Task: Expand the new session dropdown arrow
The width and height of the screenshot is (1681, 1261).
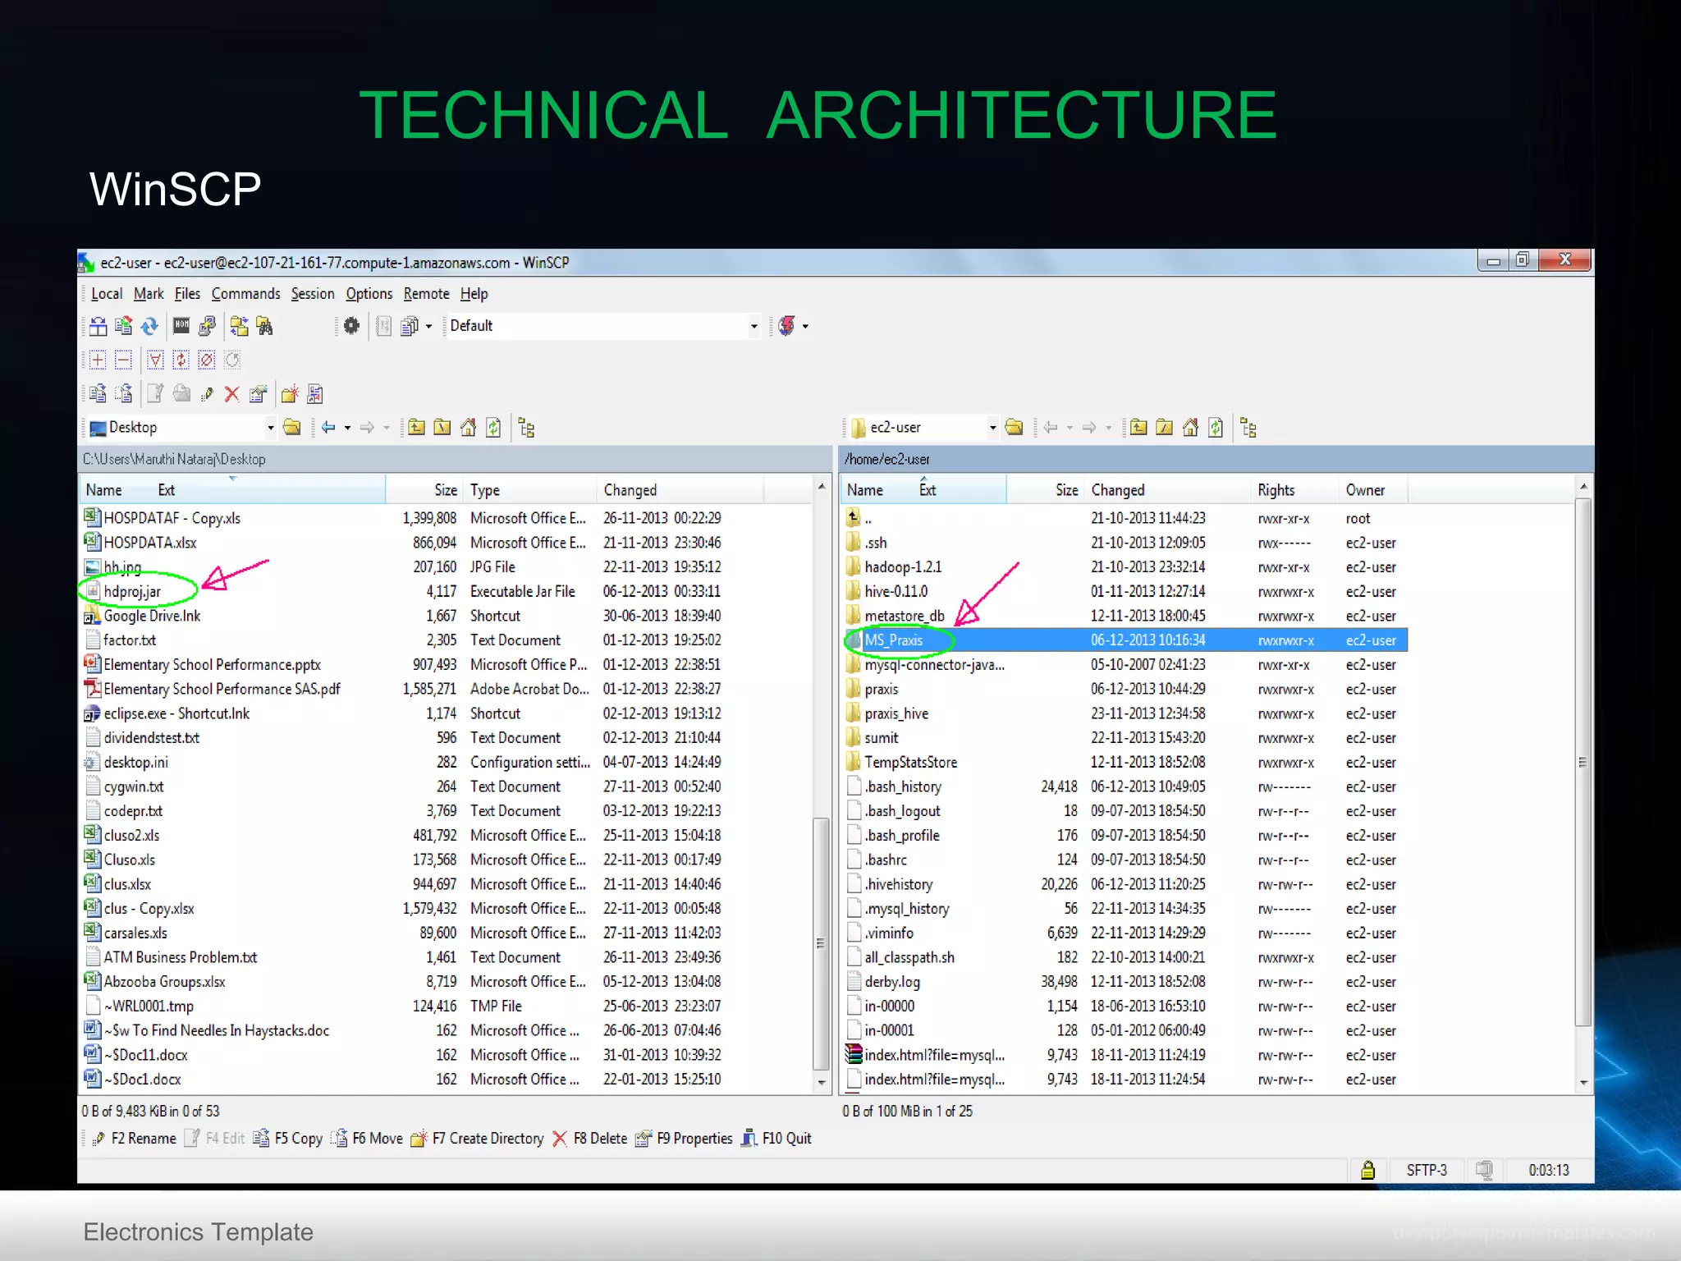Action: (805, 327)
